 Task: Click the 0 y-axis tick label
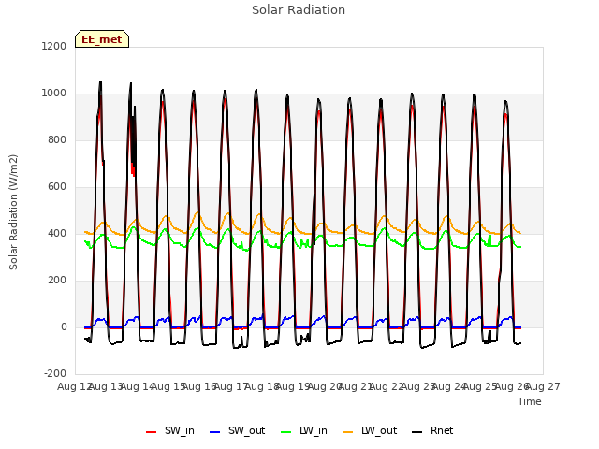(x=64, y=326)
